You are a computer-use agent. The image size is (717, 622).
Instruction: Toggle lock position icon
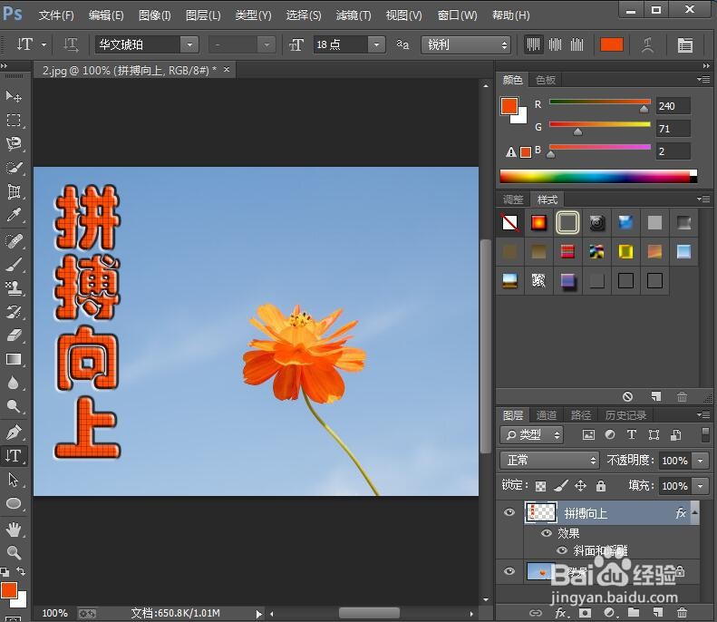(580, 486)
